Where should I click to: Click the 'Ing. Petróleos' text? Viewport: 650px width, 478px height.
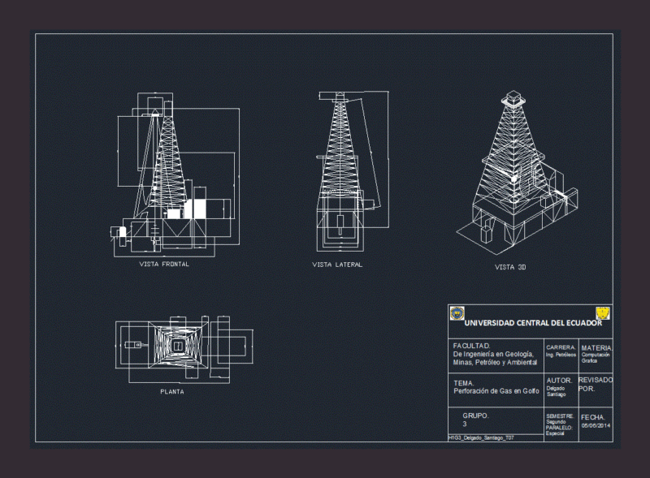(x=561, y=355)
